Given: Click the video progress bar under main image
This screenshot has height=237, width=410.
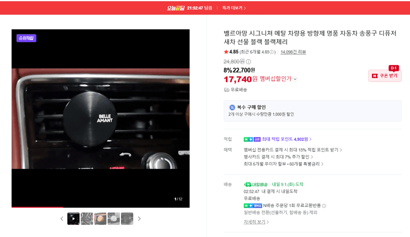Looking at the screenshot, I should (100, 207).
